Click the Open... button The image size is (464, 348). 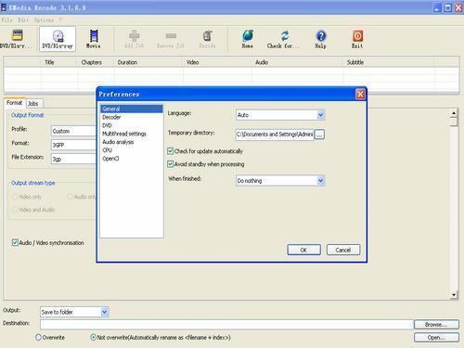point(436,338)
